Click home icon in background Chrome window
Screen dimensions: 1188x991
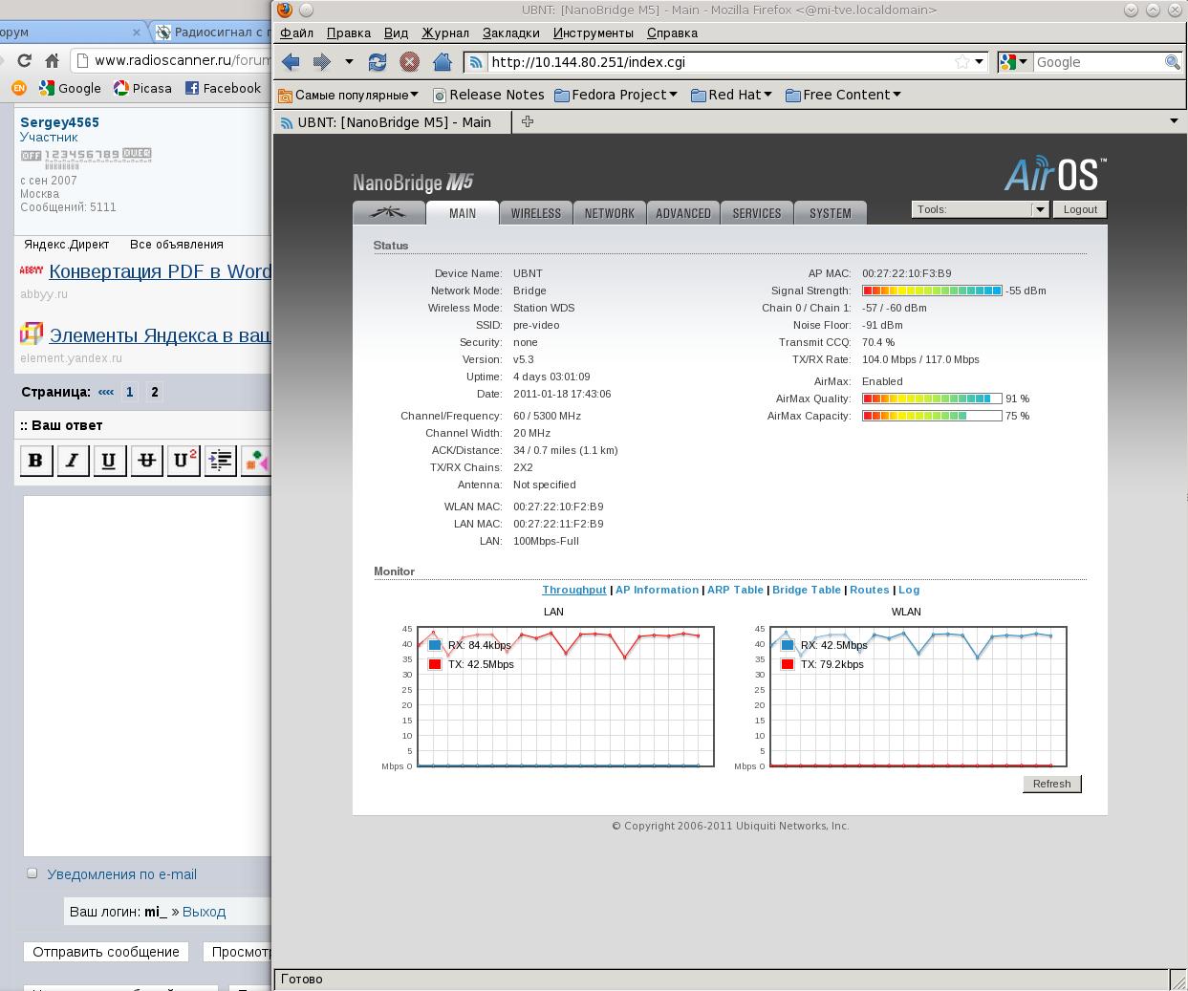[x=53, y=60]
